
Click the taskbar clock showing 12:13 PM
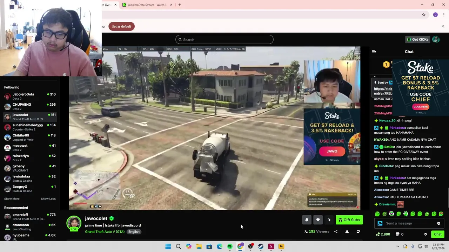point(439,246)
